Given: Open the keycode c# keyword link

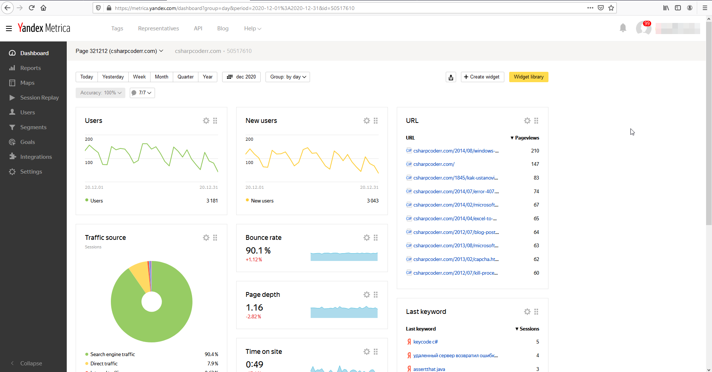Looking at the screenshot, I should point(425,342).
